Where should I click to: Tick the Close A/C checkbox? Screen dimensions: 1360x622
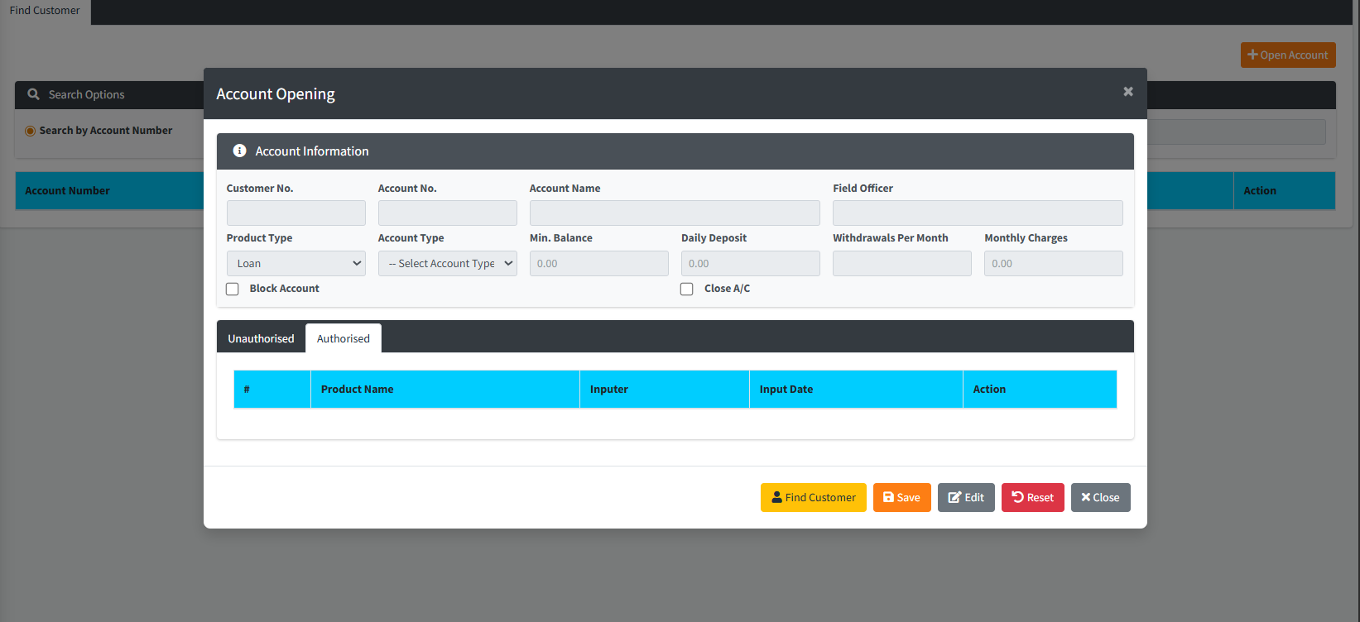(x=687, y=289)
